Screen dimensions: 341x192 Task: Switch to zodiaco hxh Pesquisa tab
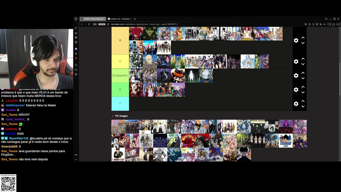(x=119, y=19)
